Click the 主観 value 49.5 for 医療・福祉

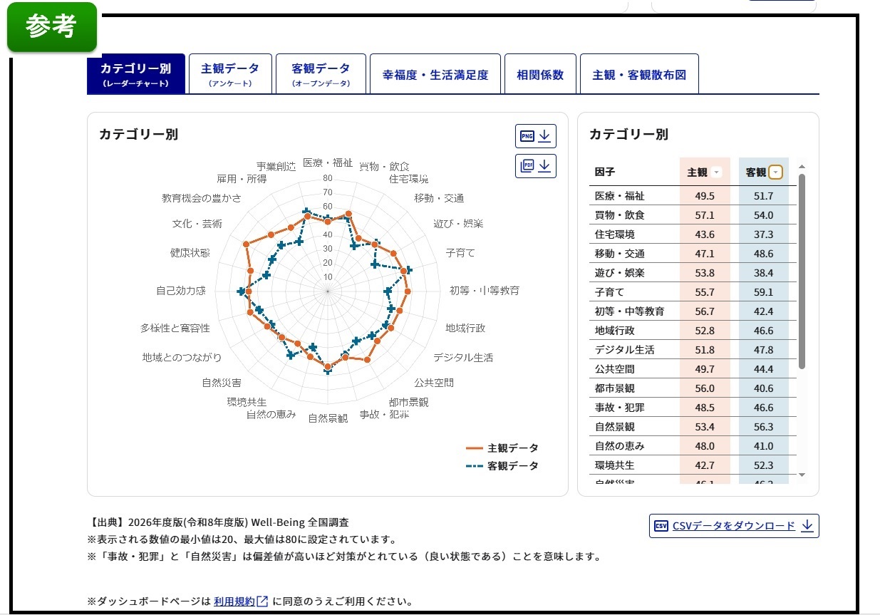pos(705,196)
